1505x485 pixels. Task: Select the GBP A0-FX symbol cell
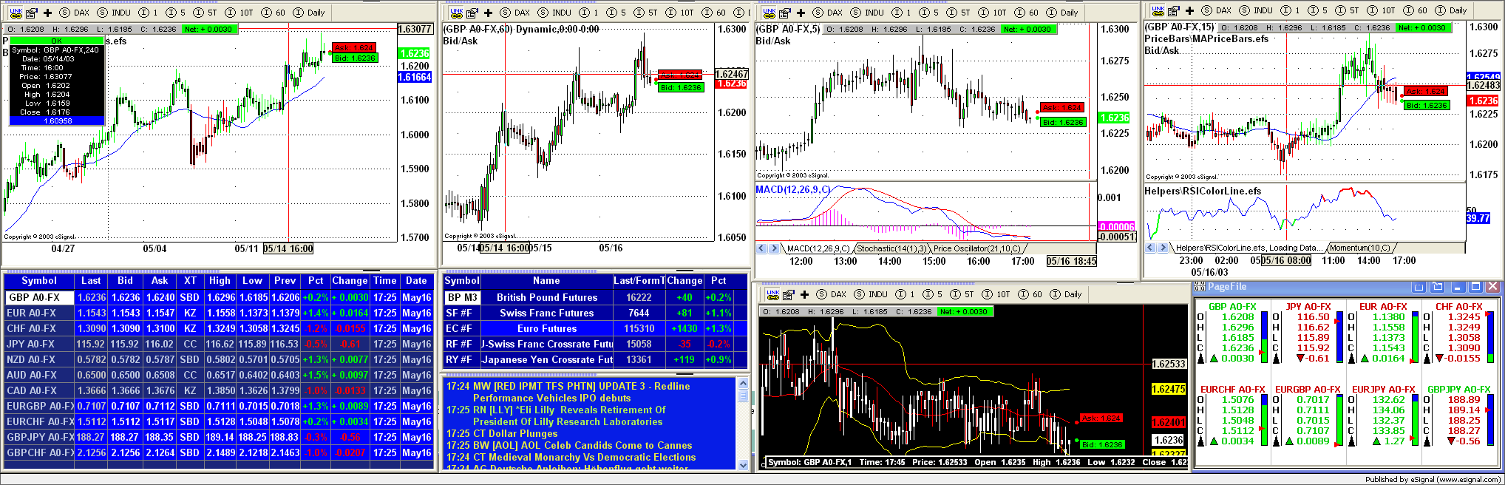[x=39, y=297]
